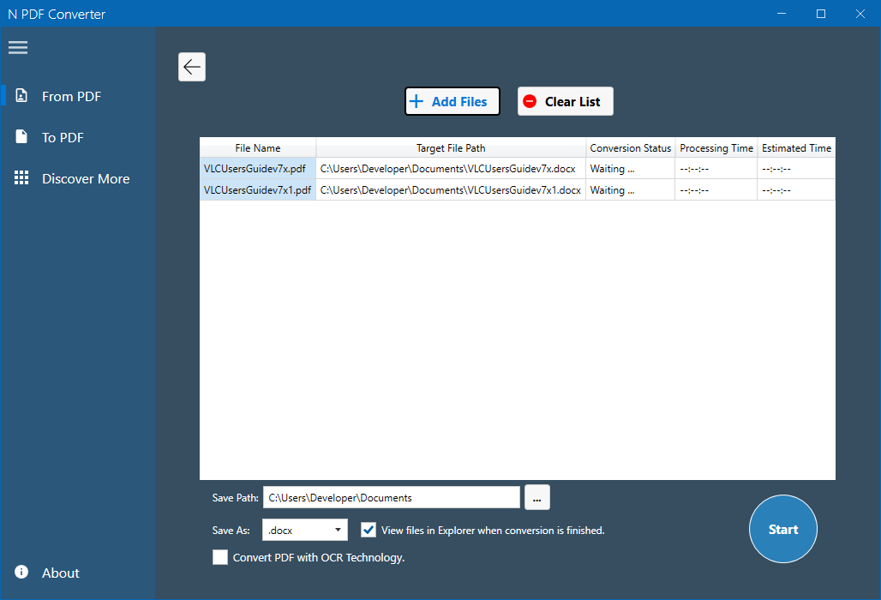Click the To PDF page icon

click(21, 137)
